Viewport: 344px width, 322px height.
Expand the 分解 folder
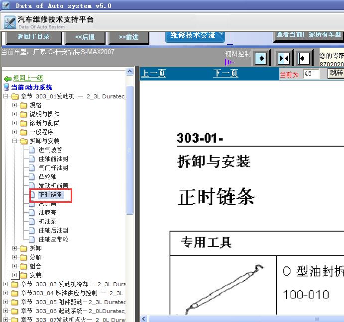point(15,257)
